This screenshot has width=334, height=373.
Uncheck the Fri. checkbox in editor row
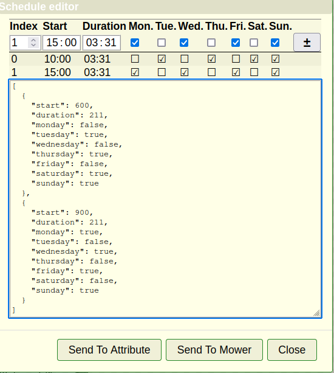236,43
